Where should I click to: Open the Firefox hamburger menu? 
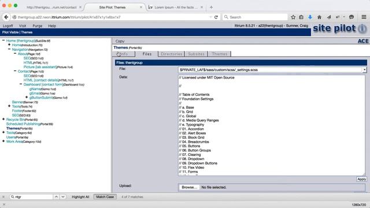click(364, 17)
